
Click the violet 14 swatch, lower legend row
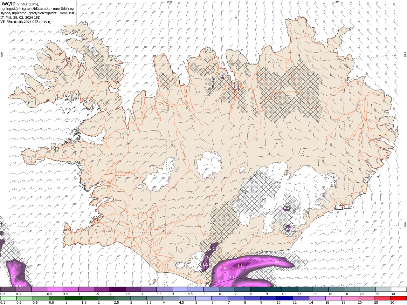click(317, 298)
